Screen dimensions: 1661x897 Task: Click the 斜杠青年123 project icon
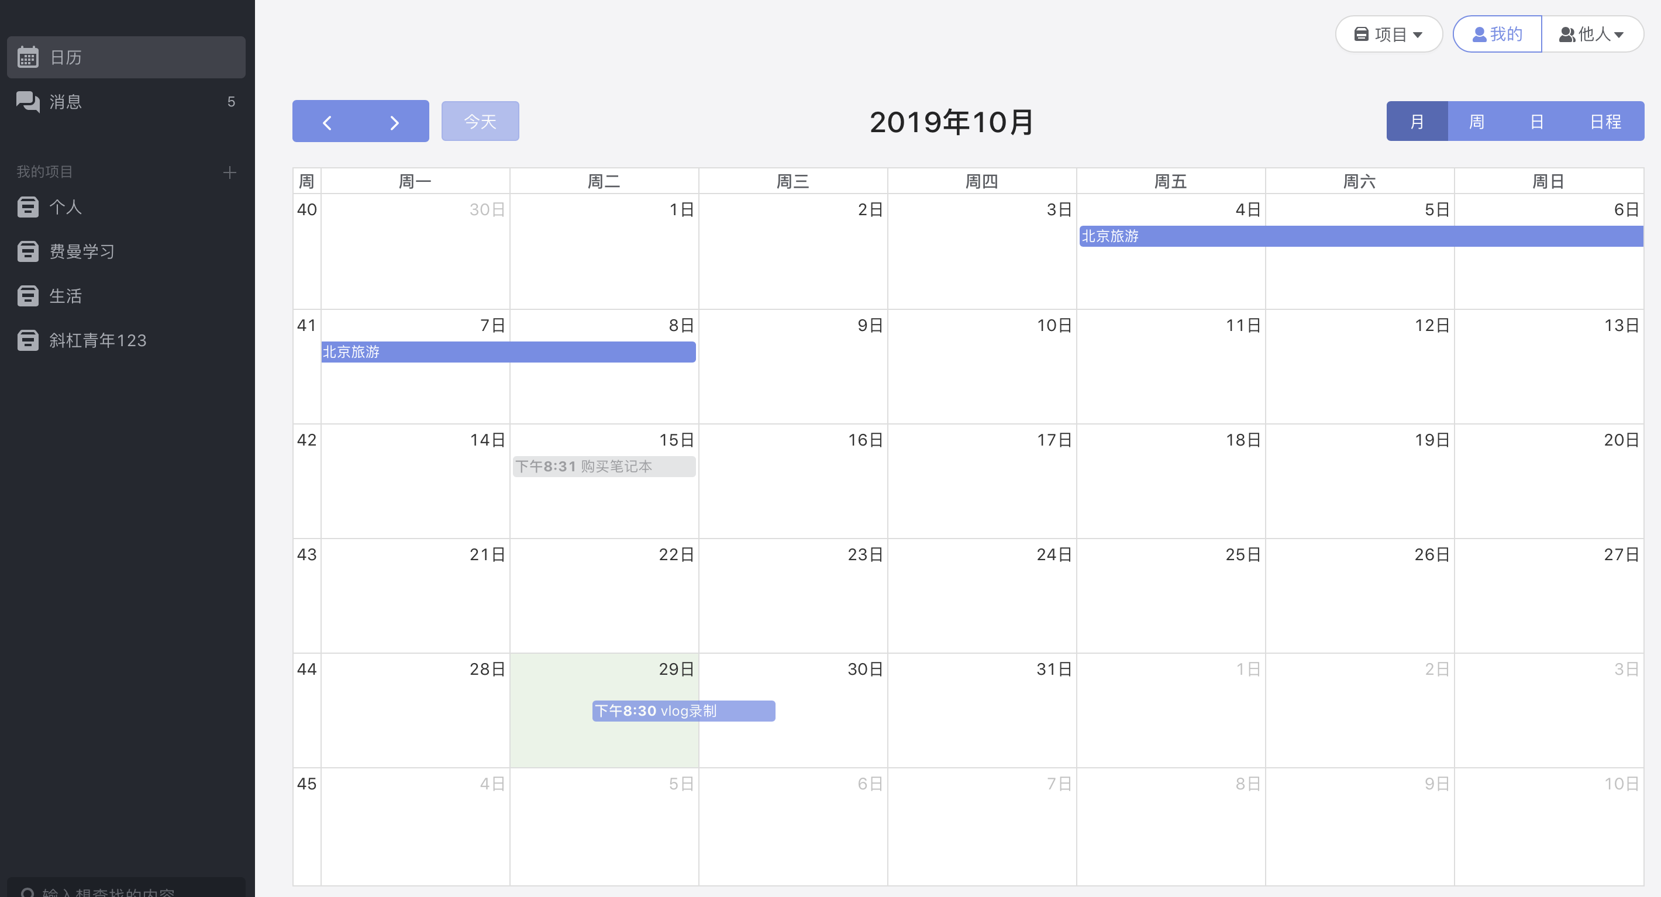[x=27, y=340]
